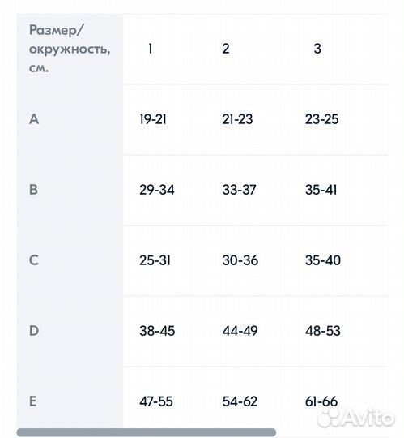This screenshot has width=404, height=438.
Task: Click the horizontal scrollbar under the table
Action: 147,432
